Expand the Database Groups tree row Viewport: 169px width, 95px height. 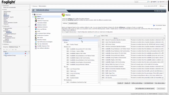tap(4, 55)
